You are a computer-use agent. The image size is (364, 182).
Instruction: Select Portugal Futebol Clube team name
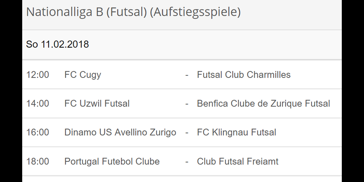(x=112, y=161)
